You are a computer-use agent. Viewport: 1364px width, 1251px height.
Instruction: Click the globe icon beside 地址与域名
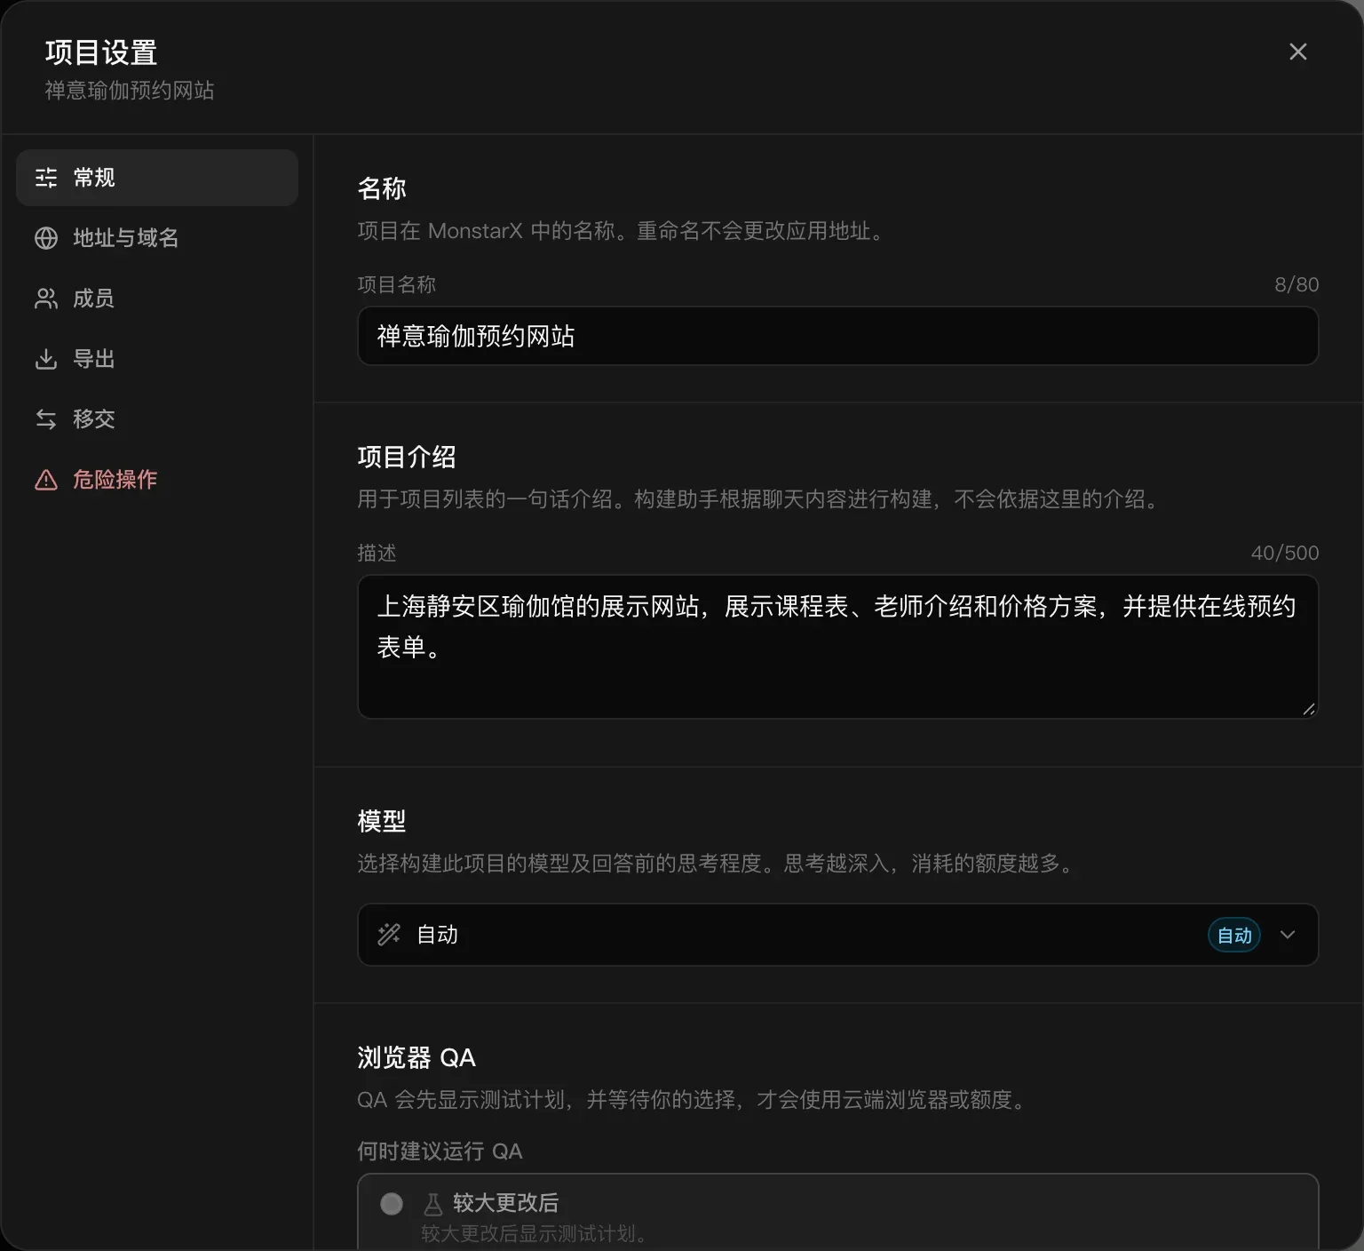coord(46,238)
